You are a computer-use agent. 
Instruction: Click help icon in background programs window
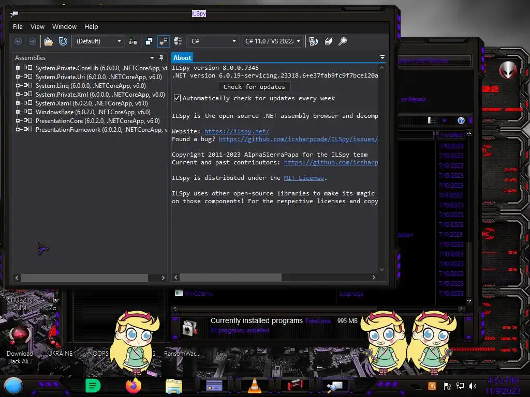point(461,120)
